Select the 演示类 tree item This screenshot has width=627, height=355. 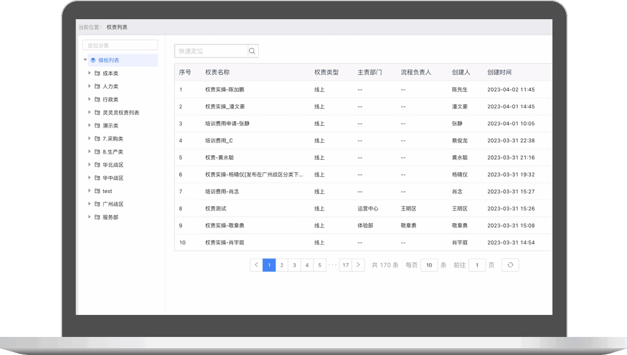pyautogui.click(x=110, y=126)
